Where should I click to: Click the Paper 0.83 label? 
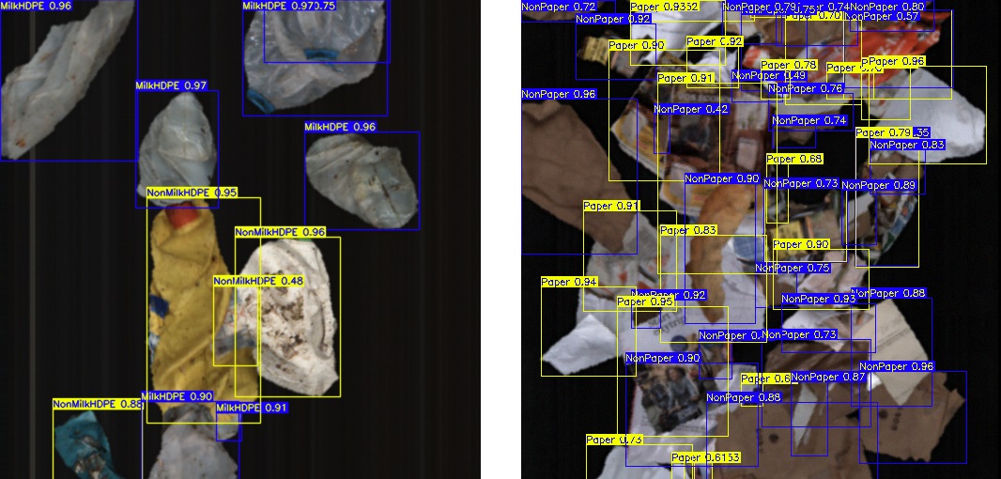pyautogui.click(x=688, y=230)
